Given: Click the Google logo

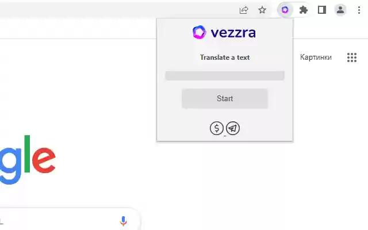Looking at the screenshot, I should (29, 160).
